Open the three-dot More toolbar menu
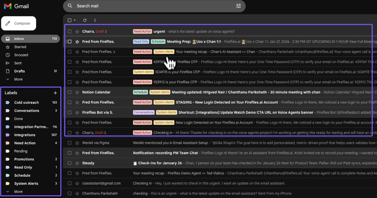The width and height of the screenshot is (377, 198). pyautogui.click(x=95, y=20)
